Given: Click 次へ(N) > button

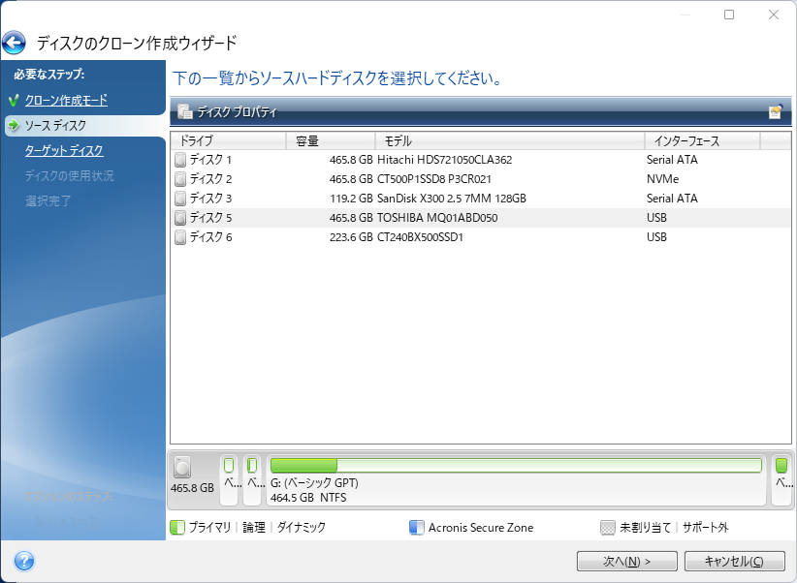Looking at the screenshot, I should [x=626, y=561].
